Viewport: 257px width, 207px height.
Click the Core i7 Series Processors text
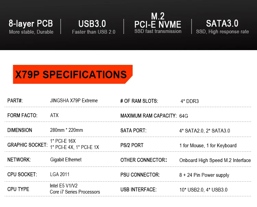click(75, 192)
